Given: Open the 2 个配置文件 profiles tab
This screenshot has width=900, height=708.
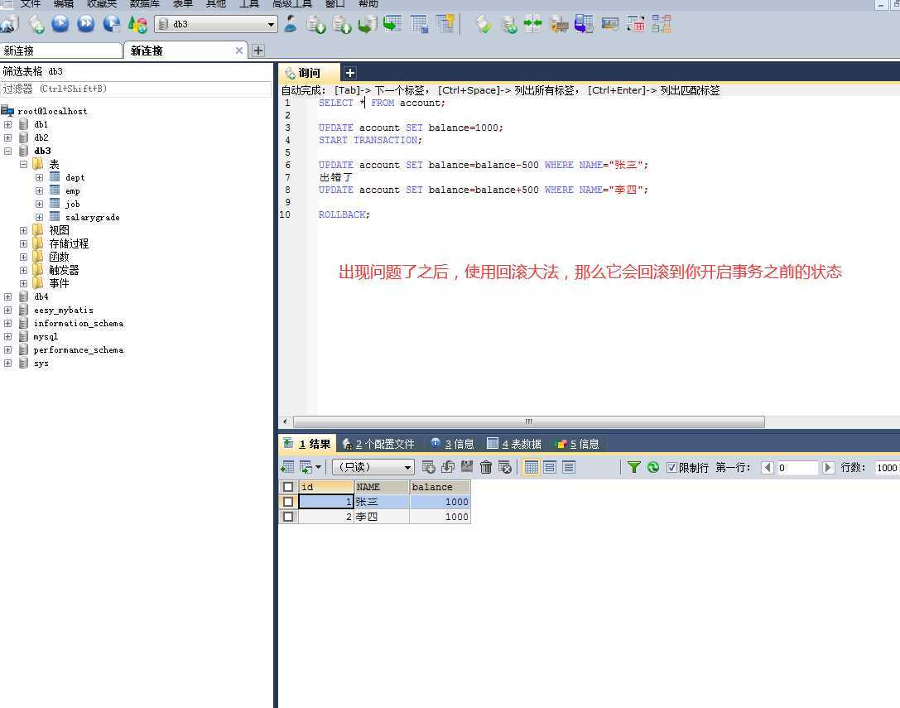Looking at the screenshot, I should (379, 444).
